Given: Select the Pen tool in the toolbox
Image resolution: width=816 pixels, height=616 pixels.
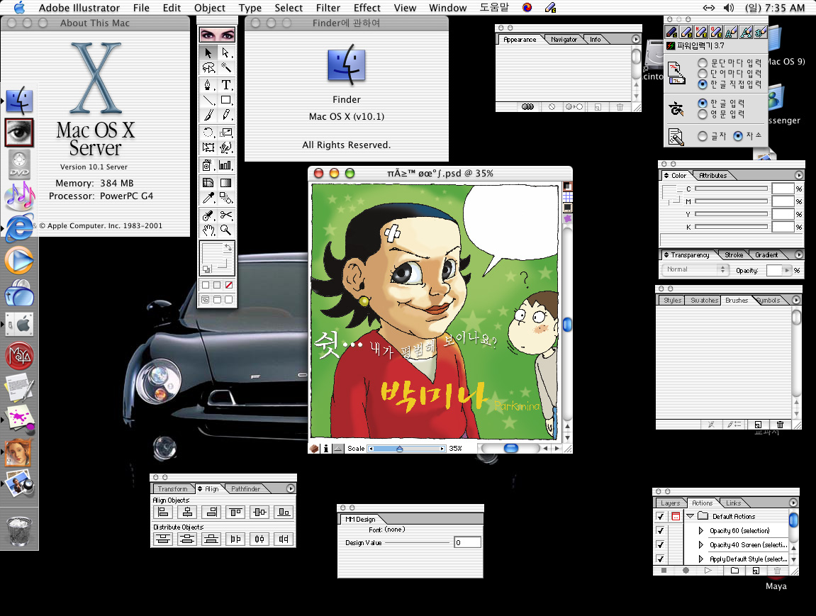Looking at the screenshot, I should pos(208,84).
